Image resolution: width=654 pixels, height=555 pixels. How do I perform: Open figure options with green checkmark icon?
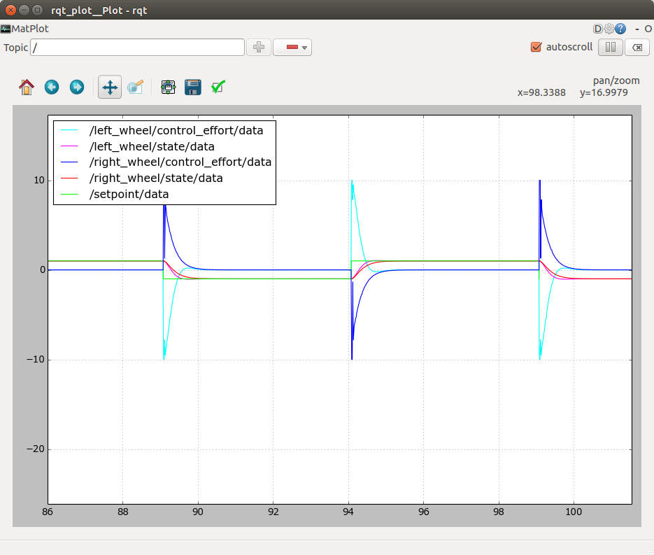point(218,87)
